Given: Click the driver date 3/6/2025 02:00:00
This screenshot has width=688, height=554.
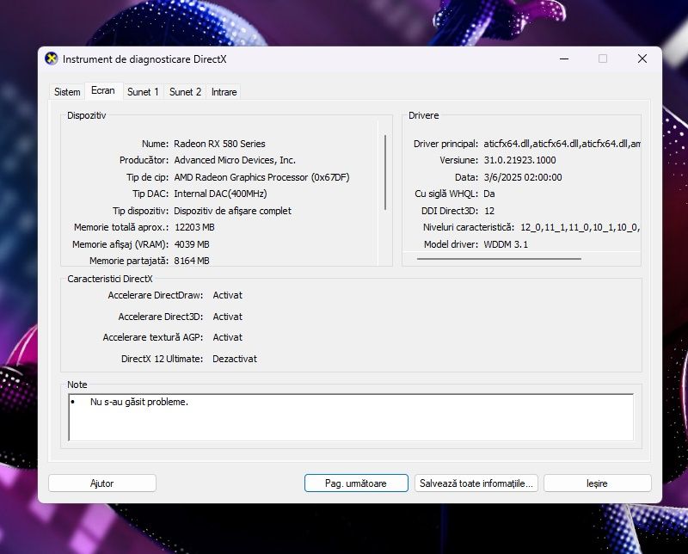Looking at the screenshot, I should coord(523,177).
